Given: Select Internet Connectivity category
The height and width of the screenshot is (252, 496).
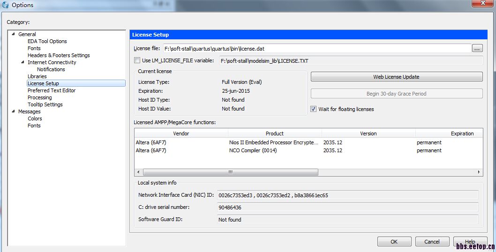Looking at the screenshot, I should click(52, 62).
